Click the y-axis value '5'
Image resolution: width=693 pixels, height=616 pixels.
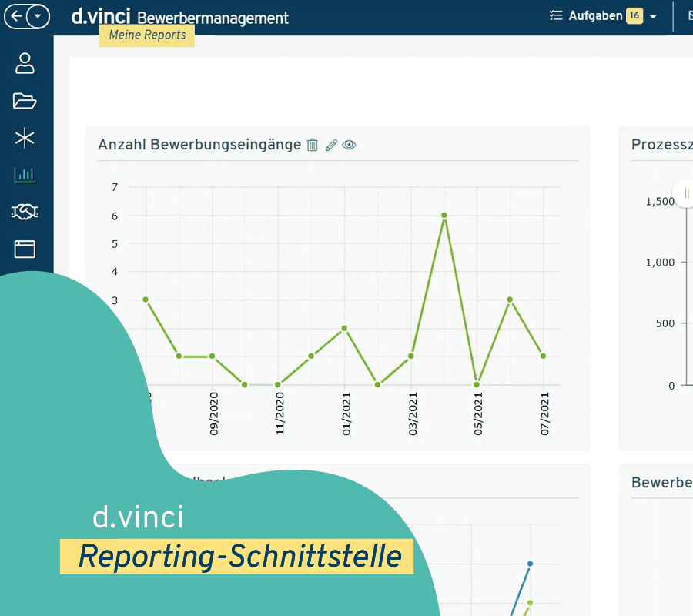point(115,244)
